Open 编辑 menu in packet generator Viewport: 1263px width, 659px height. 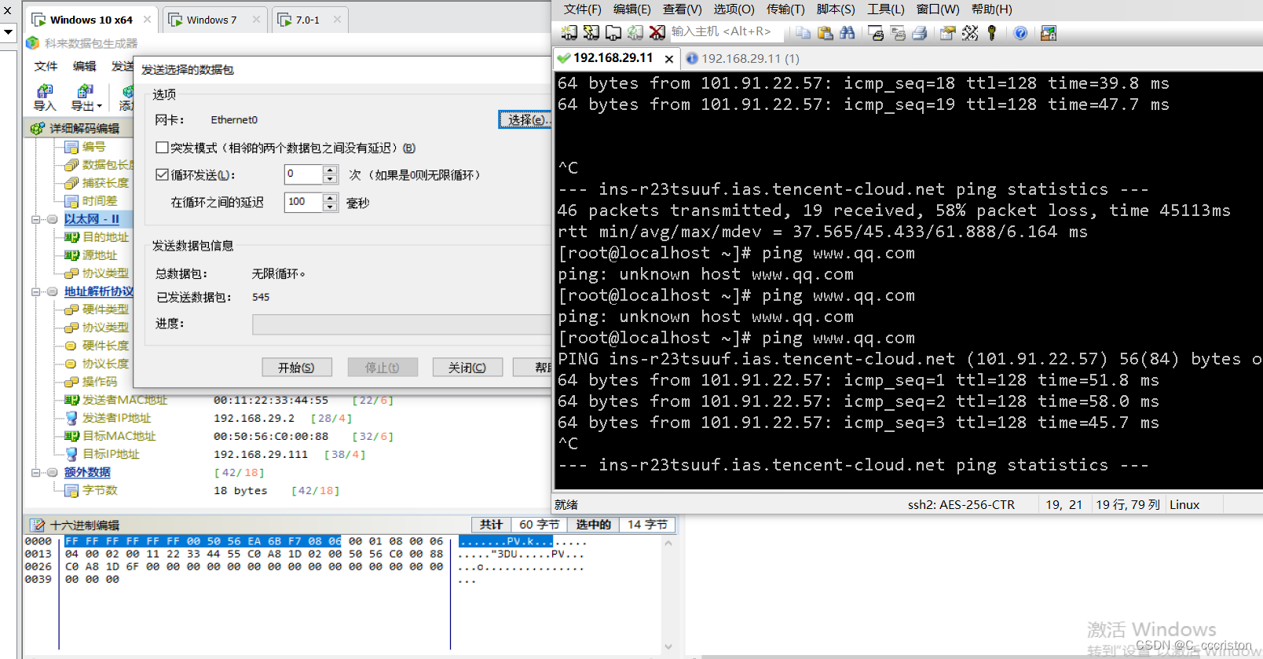[84, 66]
